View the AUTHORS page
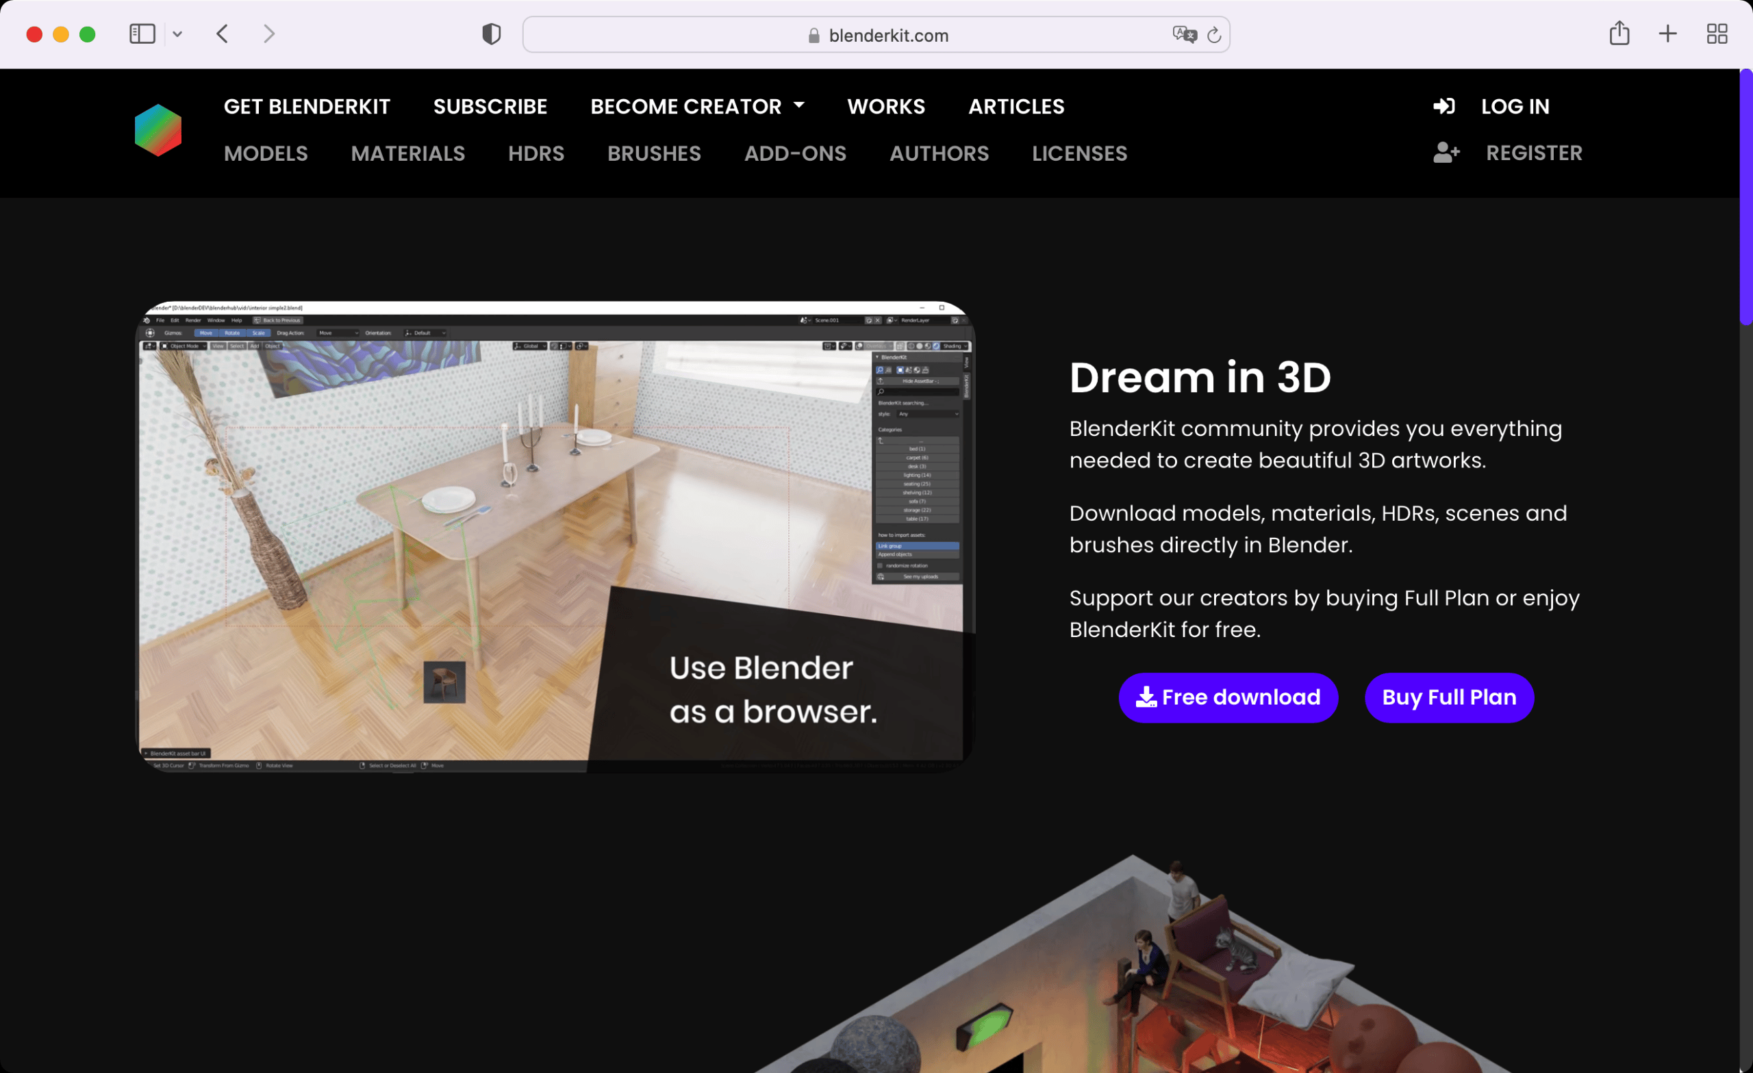1753x1073 pixels. 939,153
